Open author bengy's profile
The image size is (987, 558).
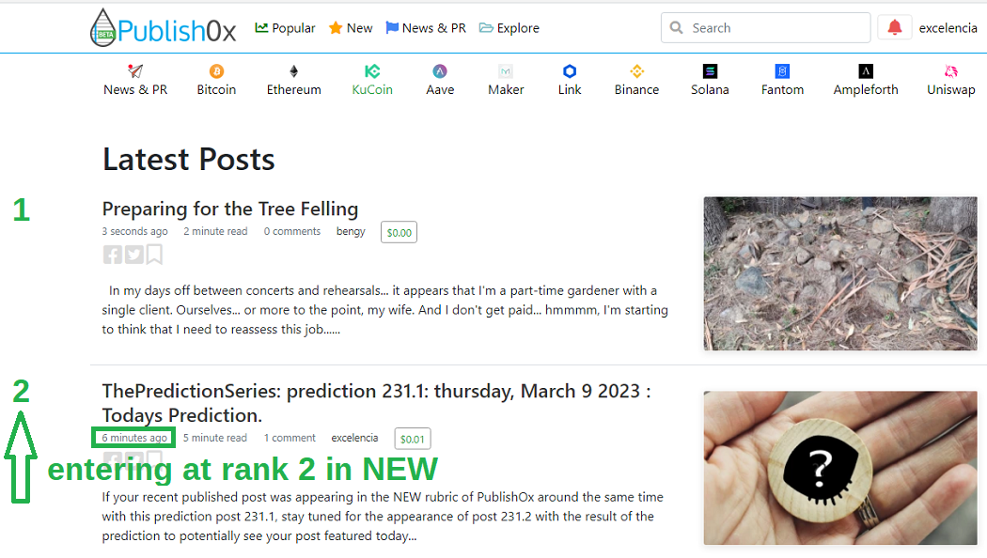[x=351, y=231]
